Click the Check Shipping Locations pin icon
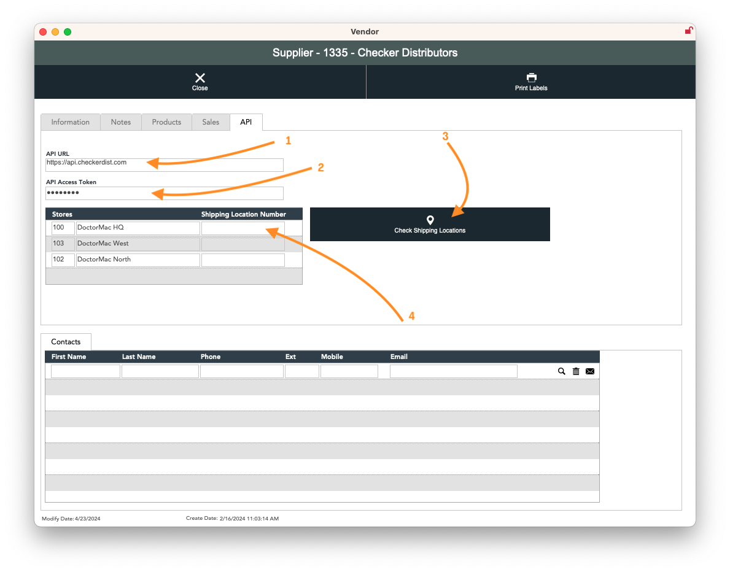This screenshot has height=572, width=730. 430,220
